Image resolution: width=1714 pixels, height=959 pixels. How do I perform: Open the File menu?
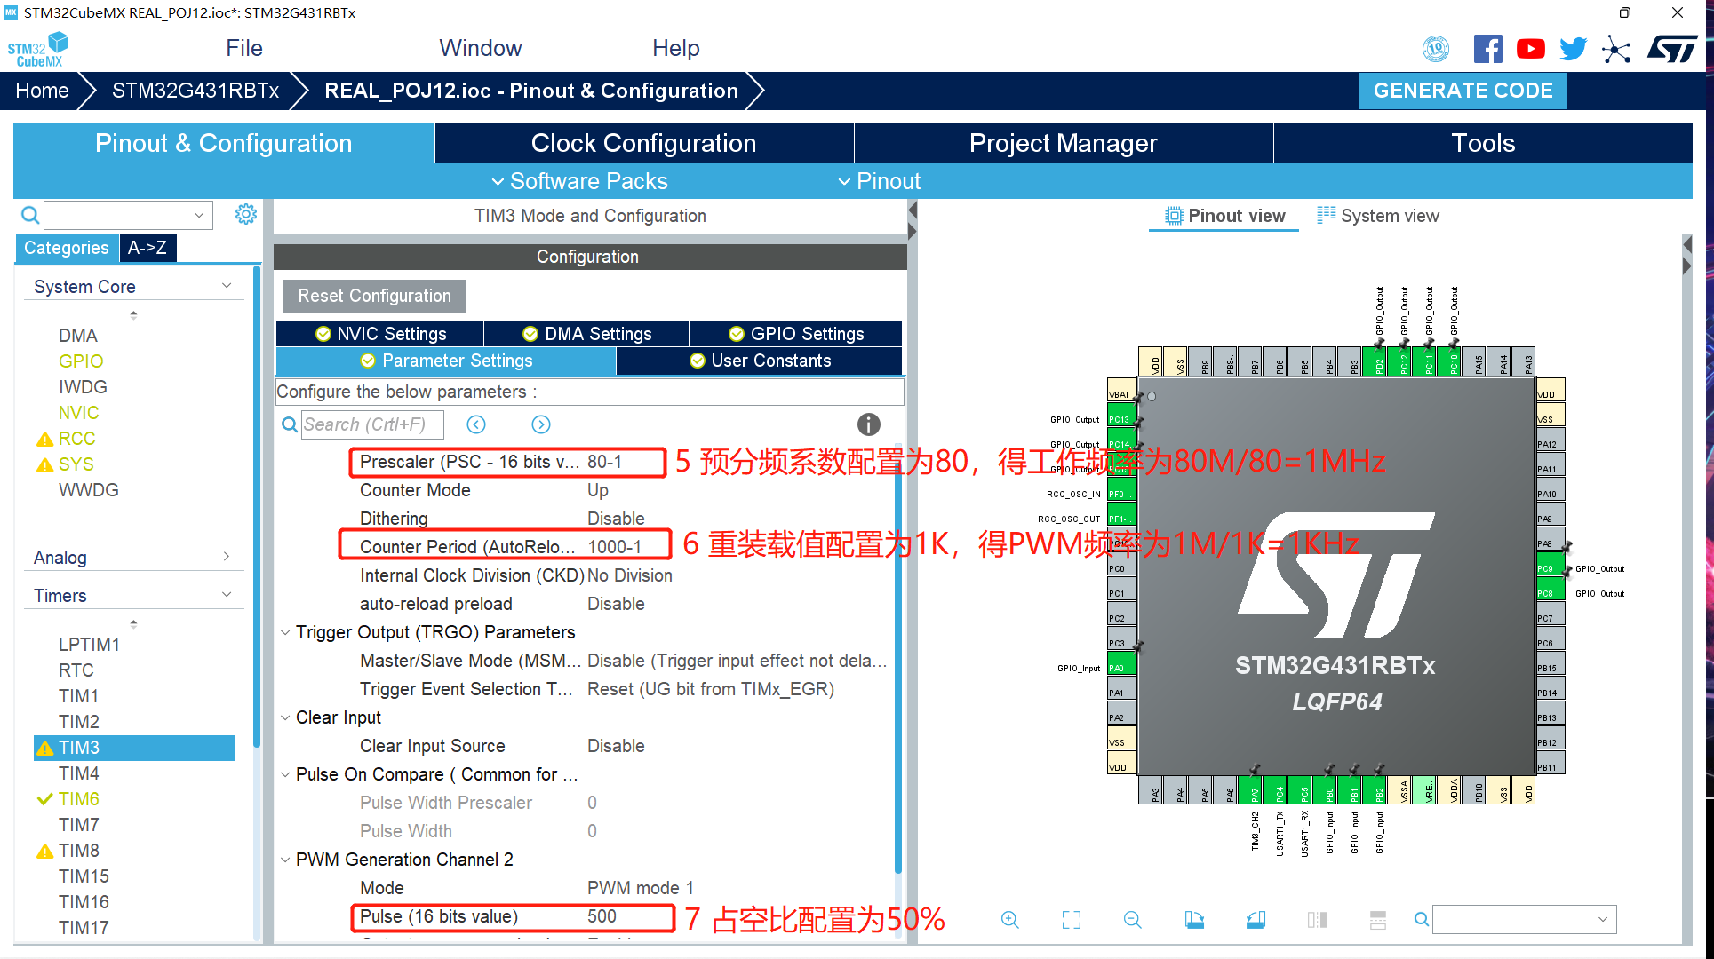pyautogui.click(x=244, y=48)
